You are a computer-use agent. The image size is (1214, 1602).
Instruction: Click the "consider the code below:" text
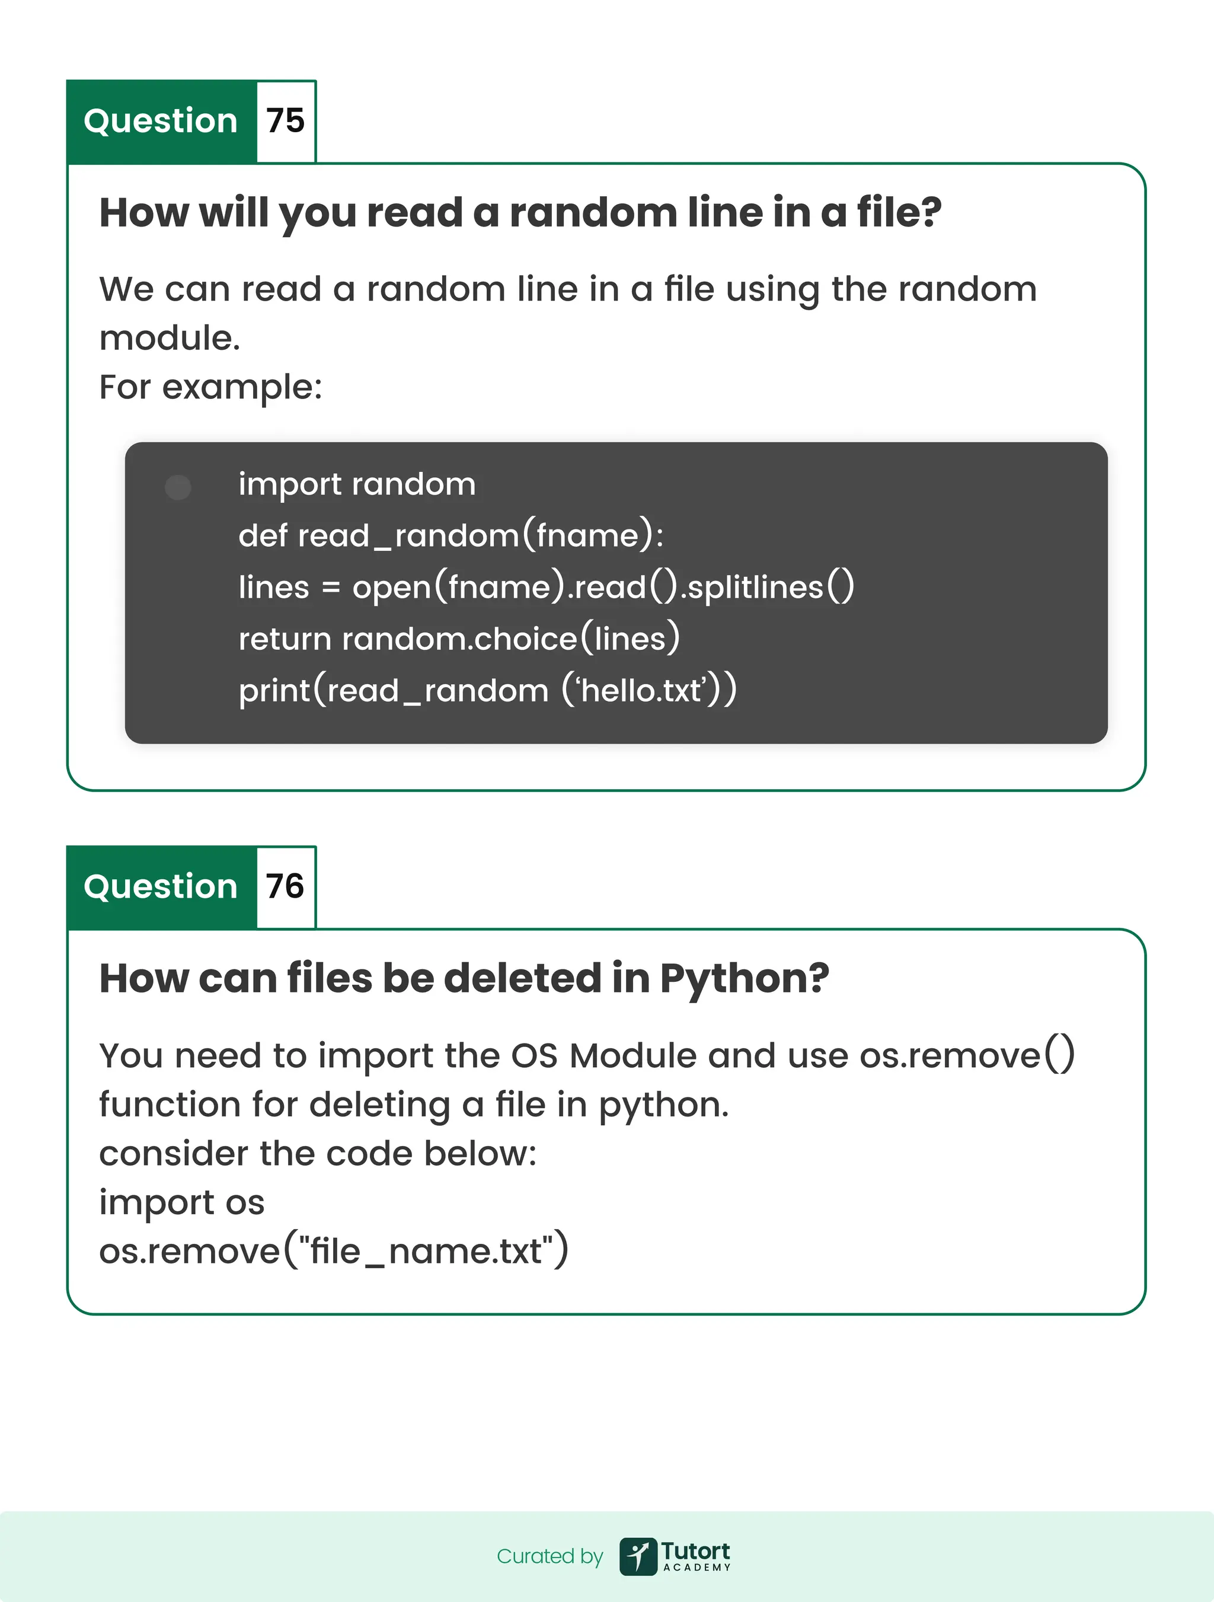tap(318, 1154)
